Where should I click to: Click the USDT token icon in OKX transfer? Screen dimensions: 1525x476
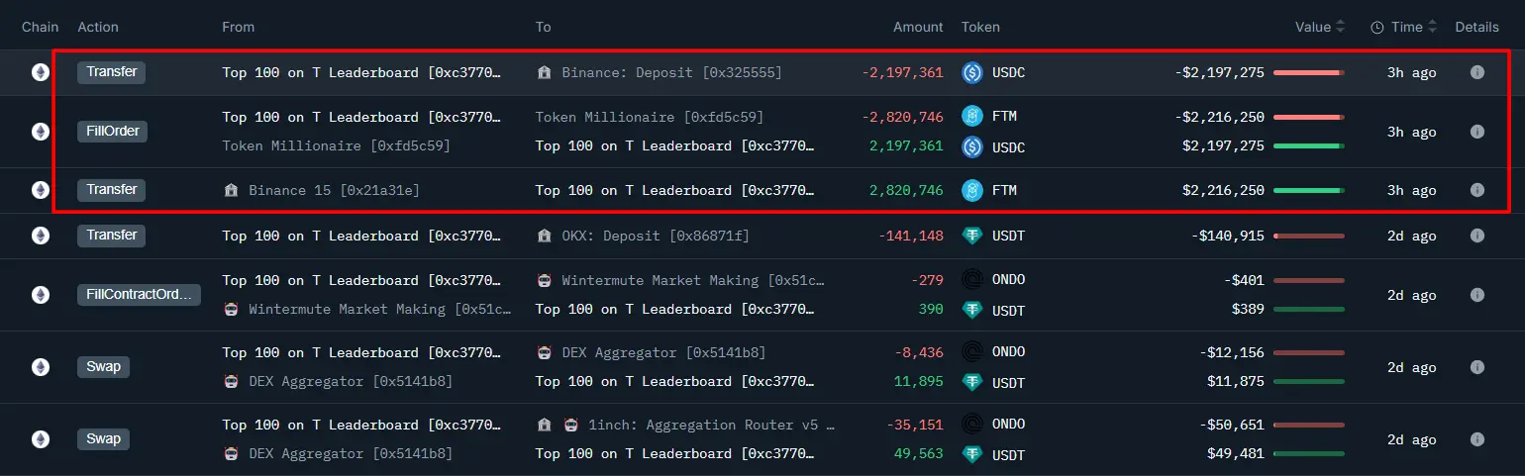tap(971, 236)
